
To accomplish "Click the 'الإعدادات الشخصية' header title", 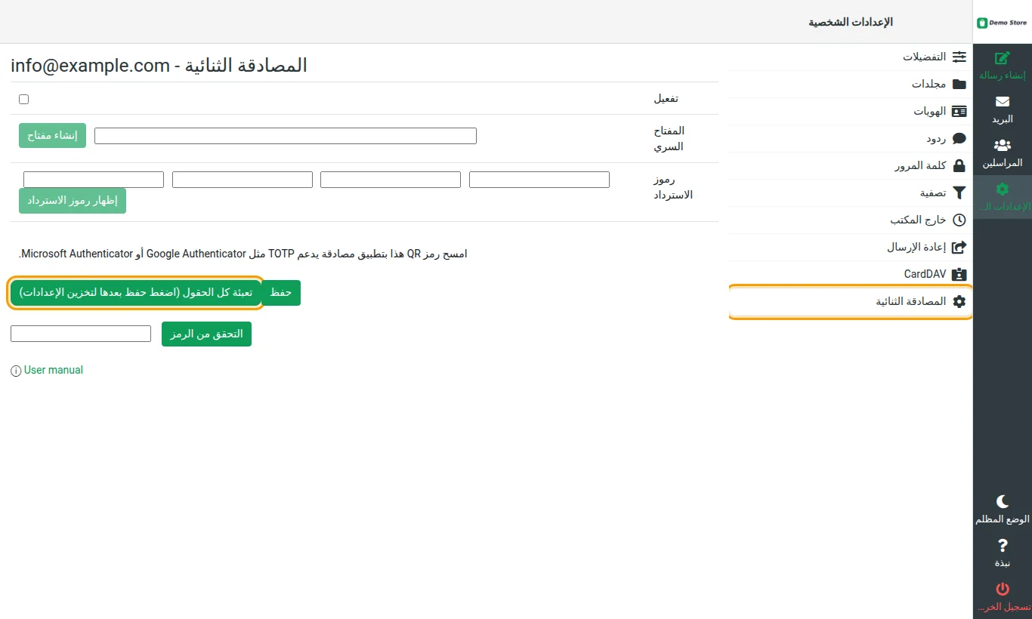I will pyautogui.click(x=851, y=23).
